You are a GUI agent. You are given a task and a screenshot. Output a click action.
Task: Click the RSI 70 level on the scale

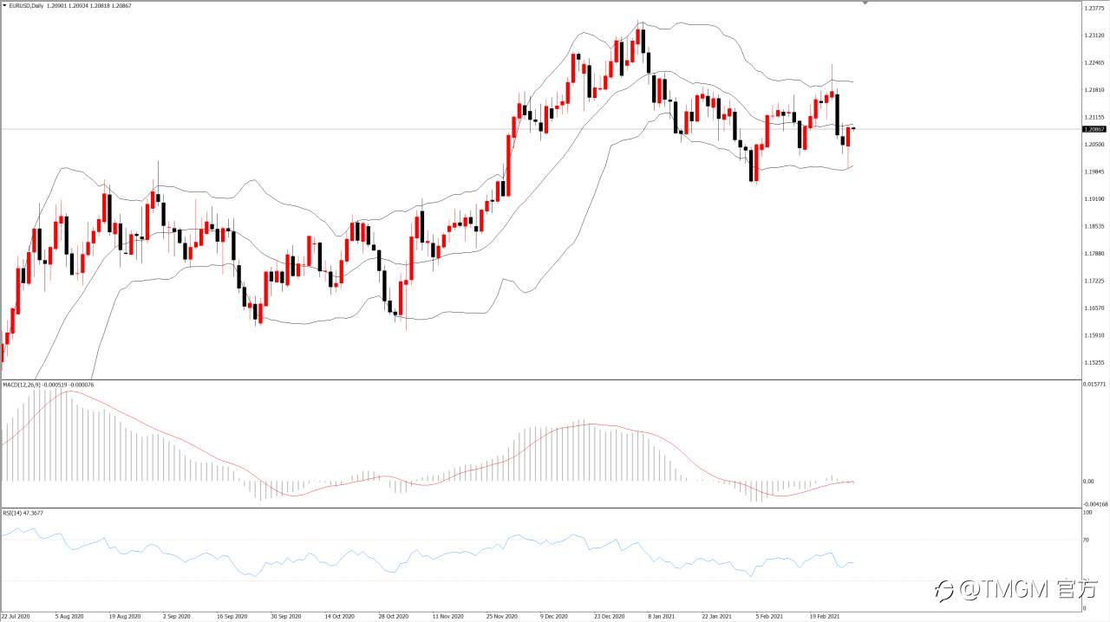[x=1087, y=540]
